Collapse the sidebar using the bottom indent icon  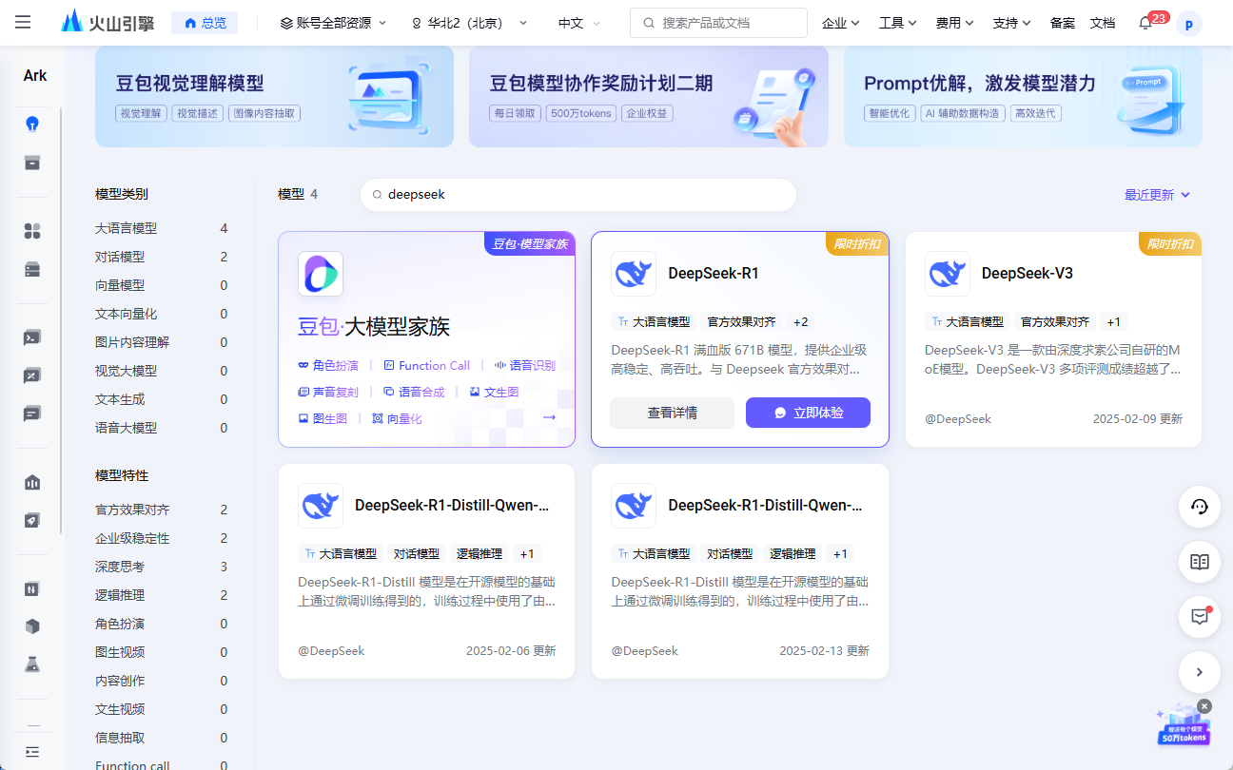(32, 751)
